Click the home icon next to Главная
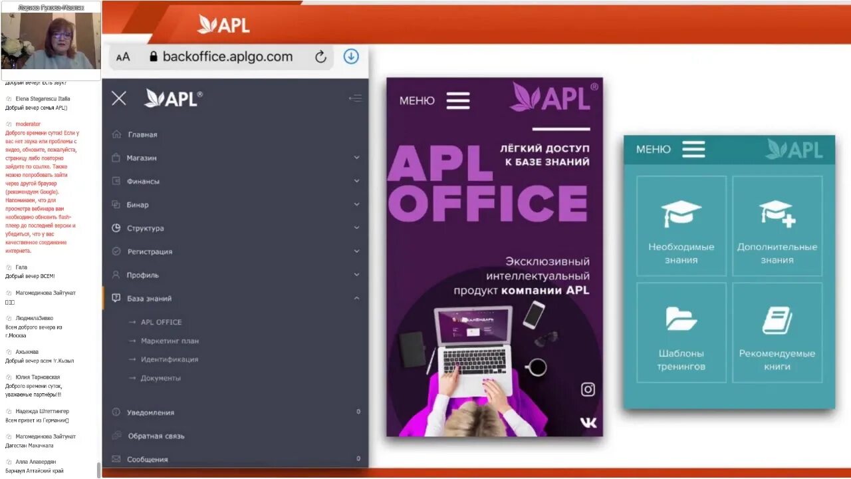The image size is (851, 479). point(116,134)
